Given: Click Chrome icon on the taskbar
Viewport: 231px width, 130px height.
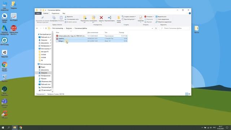Looking at the screenshot, I should click(x=21, y=127).
